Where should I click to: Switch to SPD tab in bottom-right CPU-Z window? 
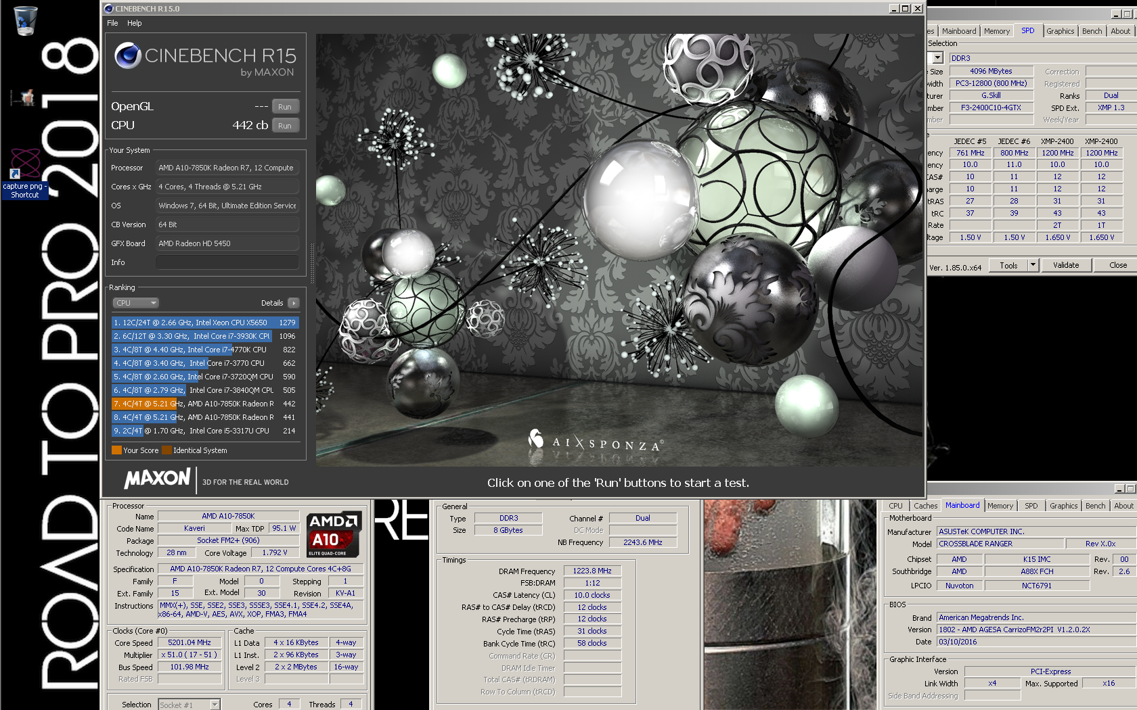[x=1031, y=506]
